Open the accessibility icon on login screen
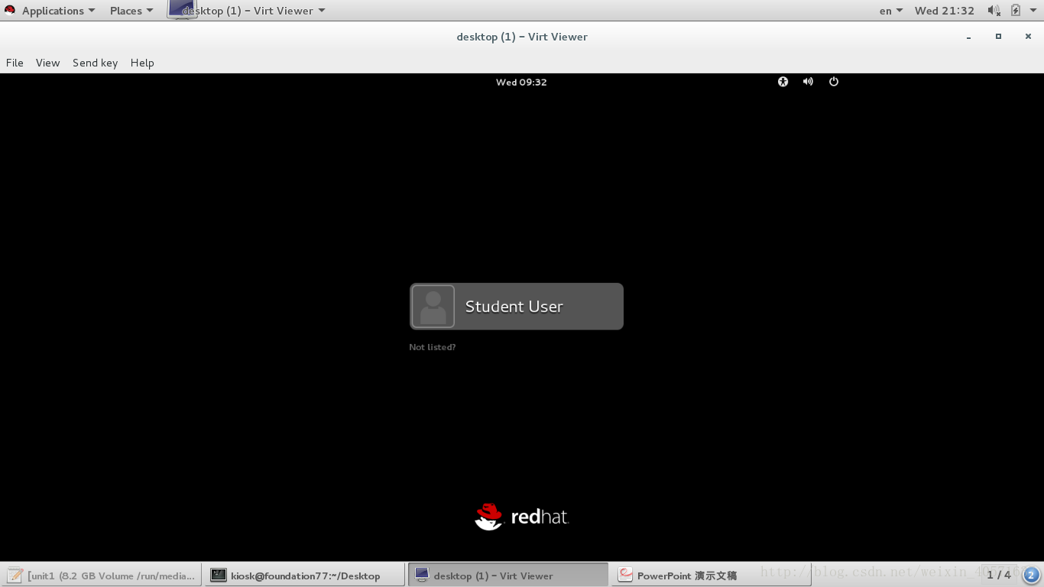Screen dimensions: 1044x587 (x=783, y=82)
